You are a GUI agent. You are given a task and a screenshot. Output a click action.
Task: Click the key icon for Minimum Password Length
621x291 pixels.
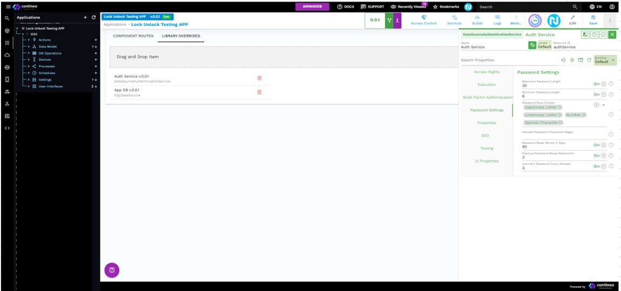(x=596, y=94)
